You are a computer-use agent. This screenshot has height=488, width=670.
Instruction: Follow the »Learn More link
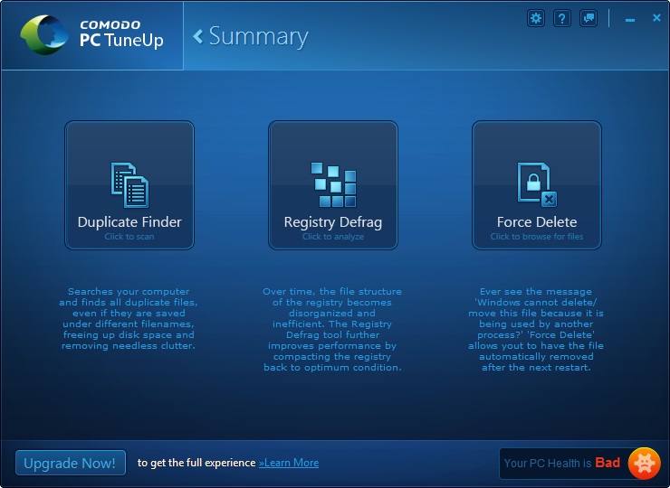pos(289,463)
